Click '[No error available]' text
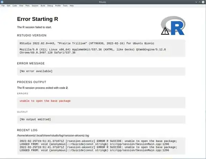206x159 pixels. click(36, 71)
